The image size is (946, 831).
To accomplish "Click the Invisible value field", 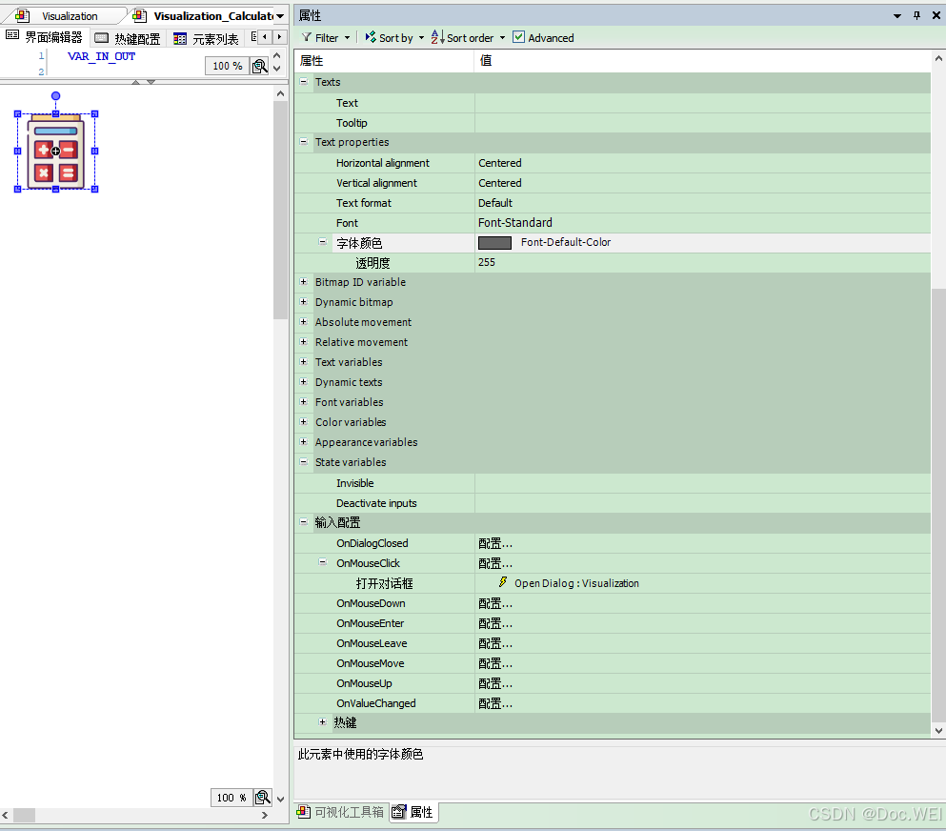I will (703, 483).
